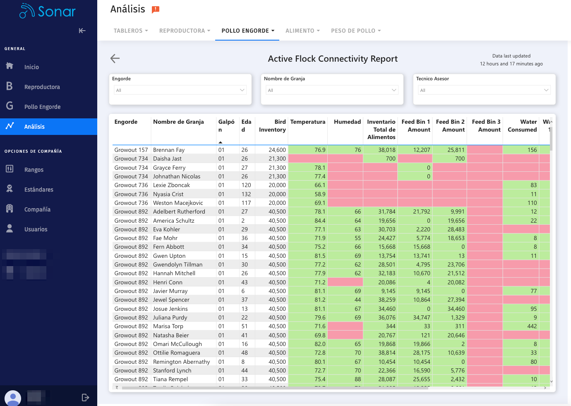Click the 'Growout 157' cell
Image resolution: width=571 pixels, height=406 pixels.
tap(131, 150)
